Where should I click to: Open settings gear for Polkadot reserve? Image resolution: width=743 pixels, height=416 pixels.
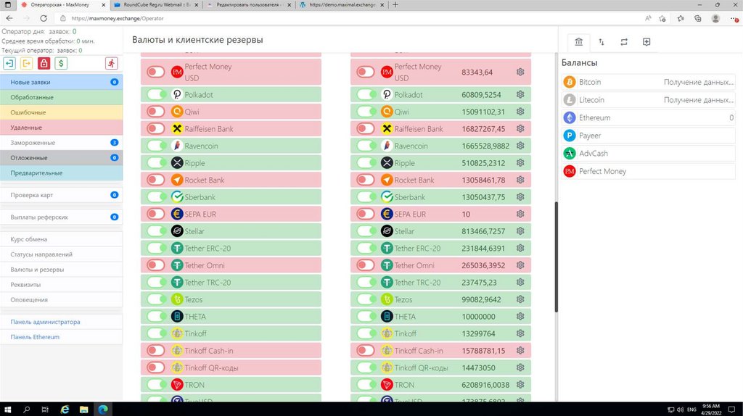(520, 95)
